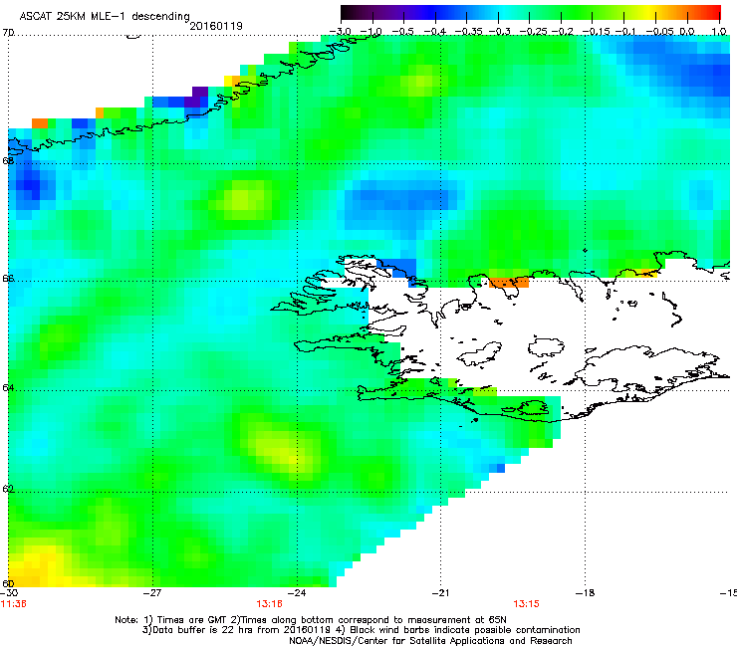Click the note 'Data buffer is 22 hrs'
This screenshot has height=647, width=737.
pos(204,630)
